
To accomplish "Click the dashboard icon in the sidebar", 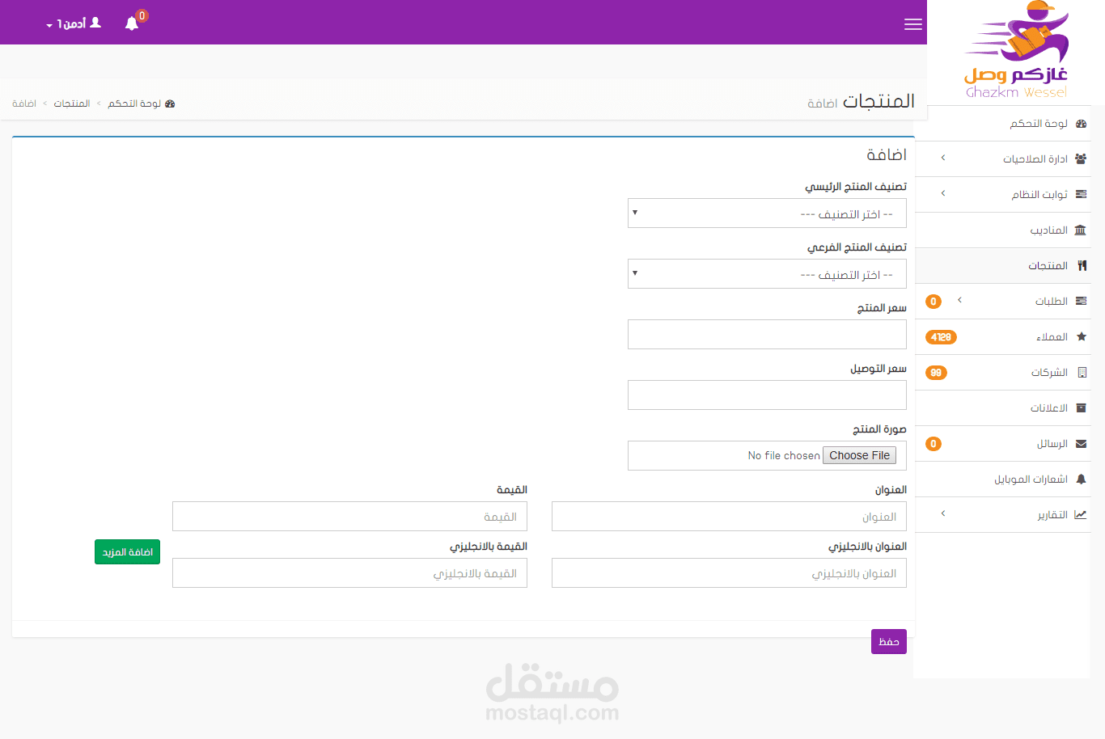I will [1081, 124].
